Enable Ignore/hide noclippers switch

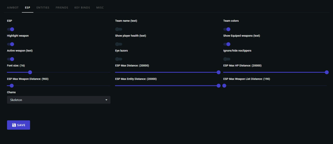coord(227,59)
